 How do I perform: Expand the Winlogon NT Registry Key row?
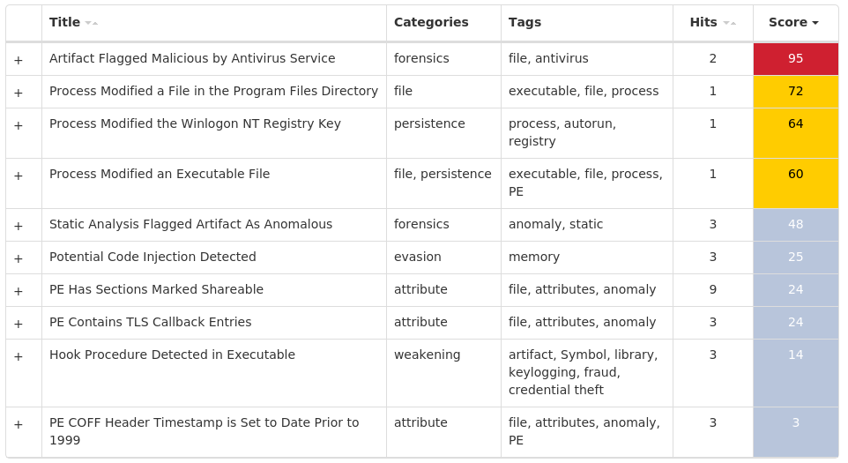(x=19, y=125)
